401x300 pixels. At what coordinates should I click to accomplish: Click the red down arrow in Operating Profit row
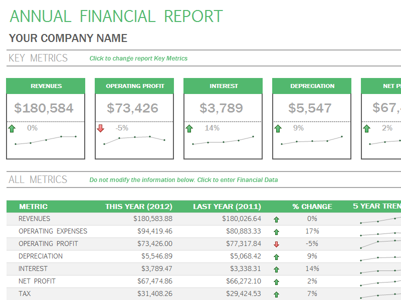tap(276, 244)
